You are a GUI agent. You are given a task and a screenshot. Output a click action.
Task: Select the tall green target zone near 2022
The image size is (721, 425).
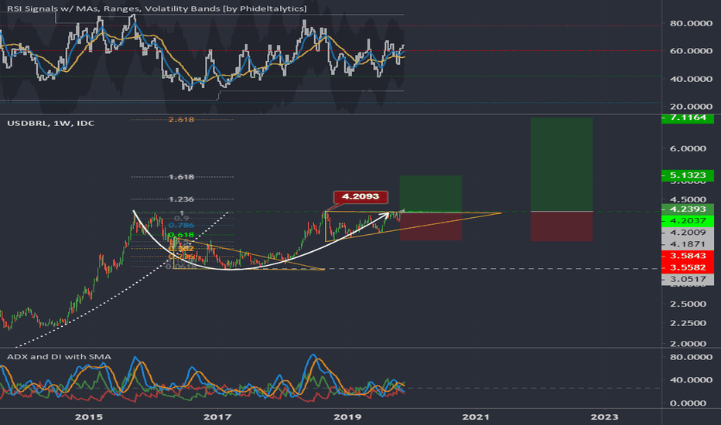[x=562, y=165]
